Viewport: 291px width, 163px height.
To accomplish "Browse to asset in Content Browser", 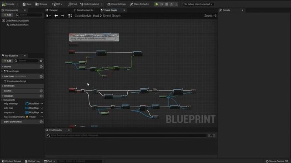I will pyautogui.click(x=41, y=4).
